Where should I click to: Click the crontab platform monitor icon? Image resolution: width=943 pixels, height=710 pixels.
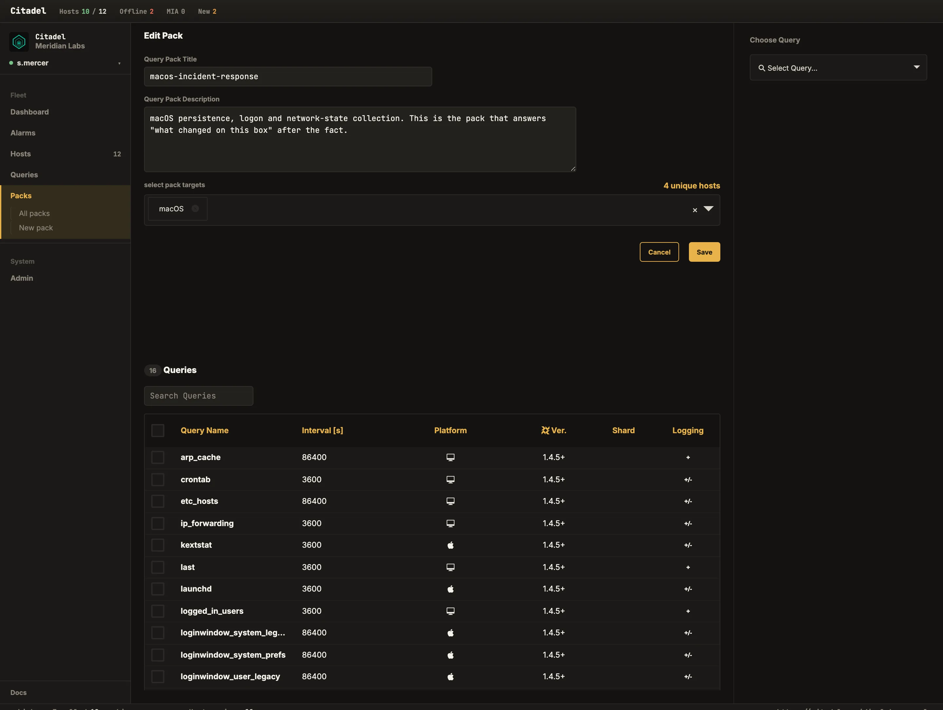(x=450, y=480)
